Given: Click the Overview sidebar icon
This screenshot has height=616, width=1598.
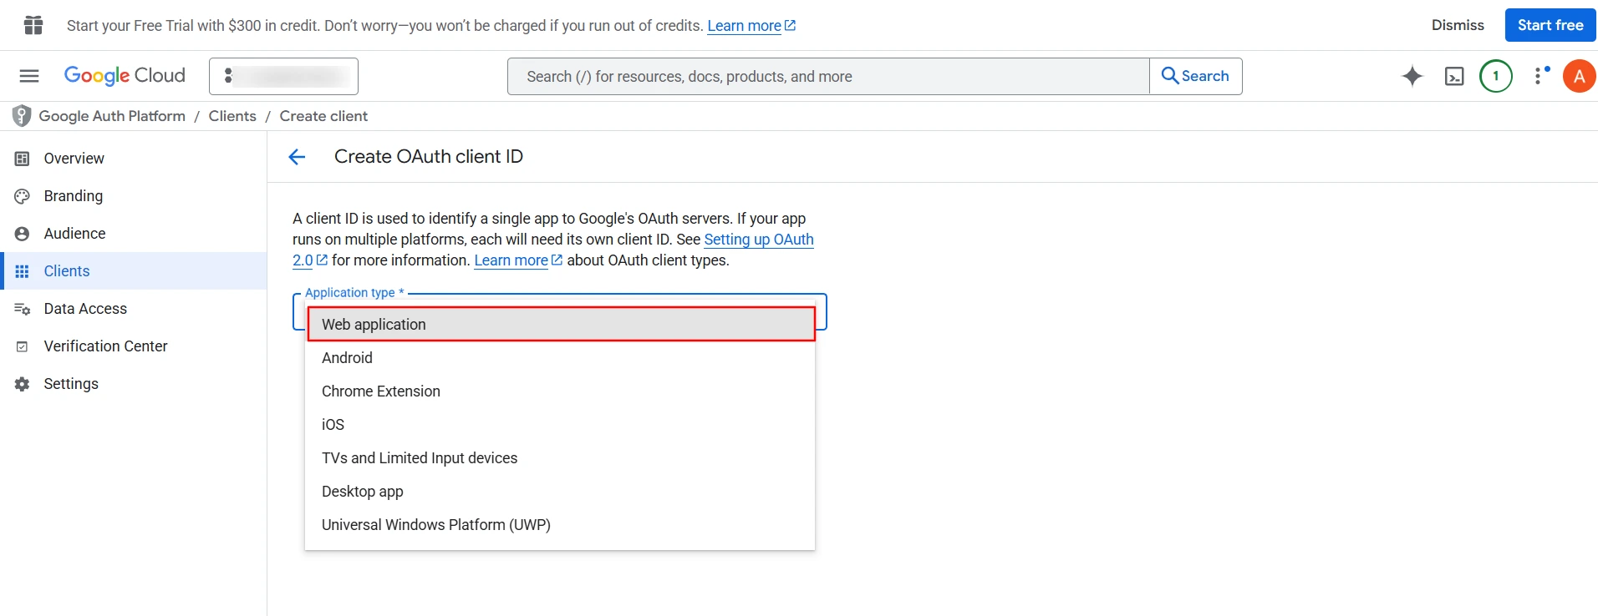Looking at the screenshot, I should click(23, 159).
